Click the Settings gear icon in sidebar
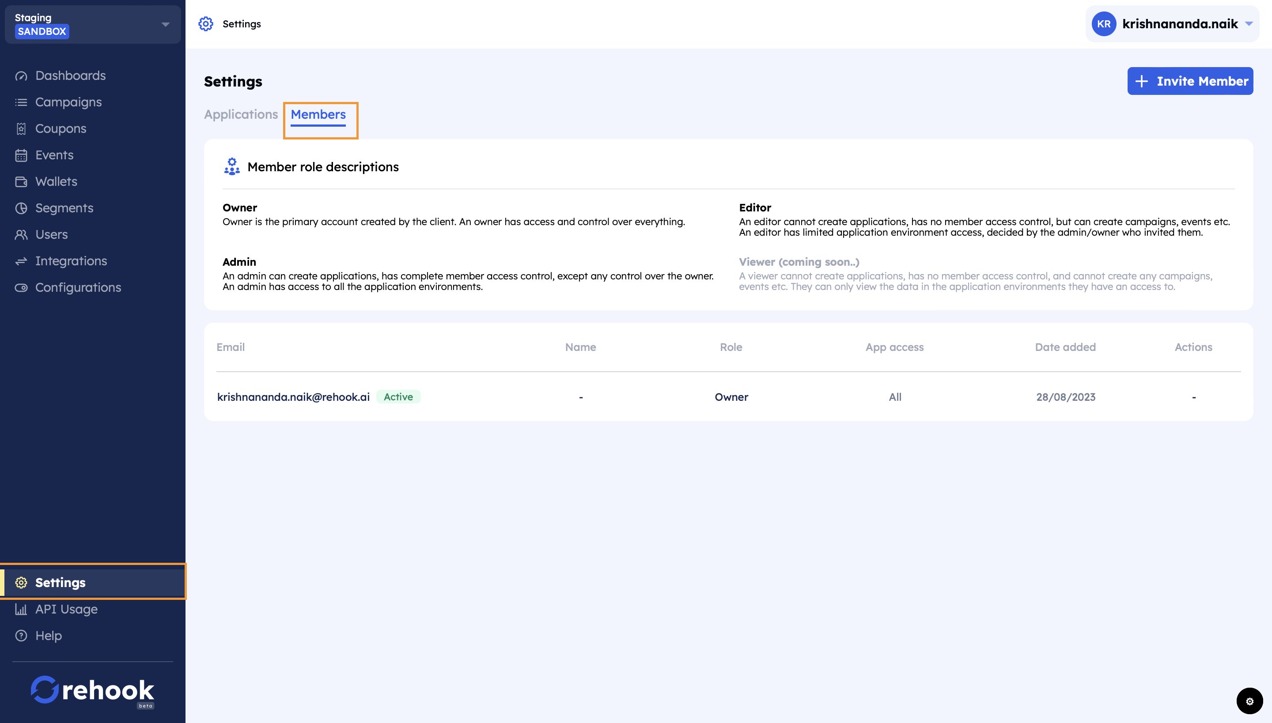Screen dimensions: 1272x723 click(21, 583)
